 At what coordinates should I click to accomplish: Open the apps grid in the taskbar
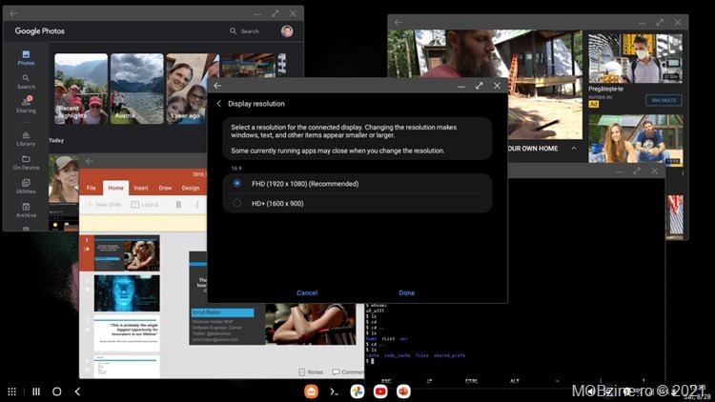[11, 392]
